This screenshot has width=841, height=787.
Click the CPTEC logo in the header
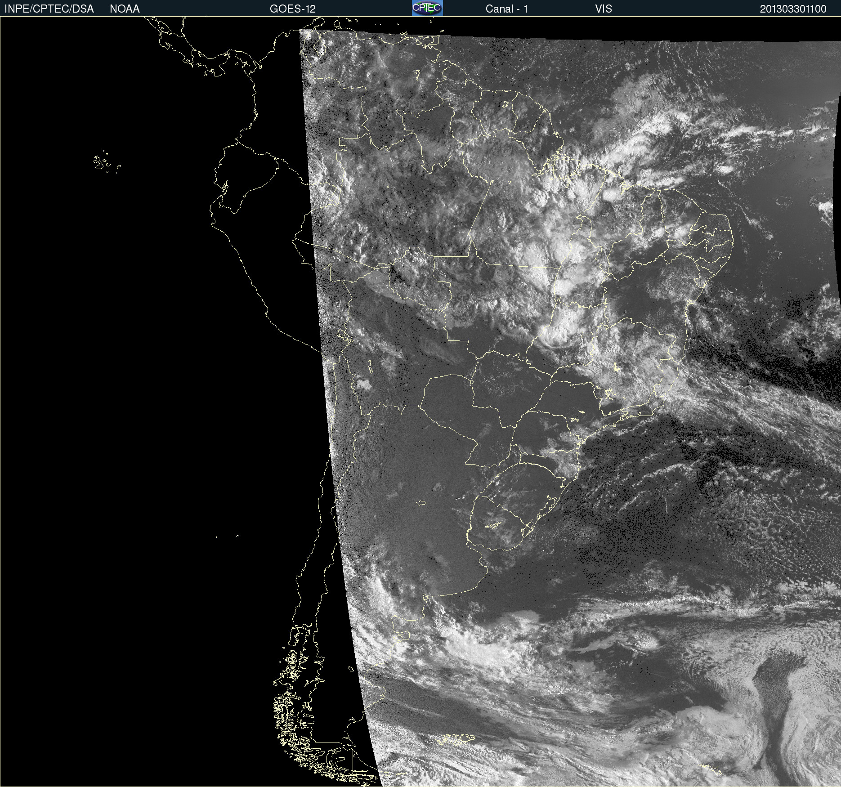(427, 8)
